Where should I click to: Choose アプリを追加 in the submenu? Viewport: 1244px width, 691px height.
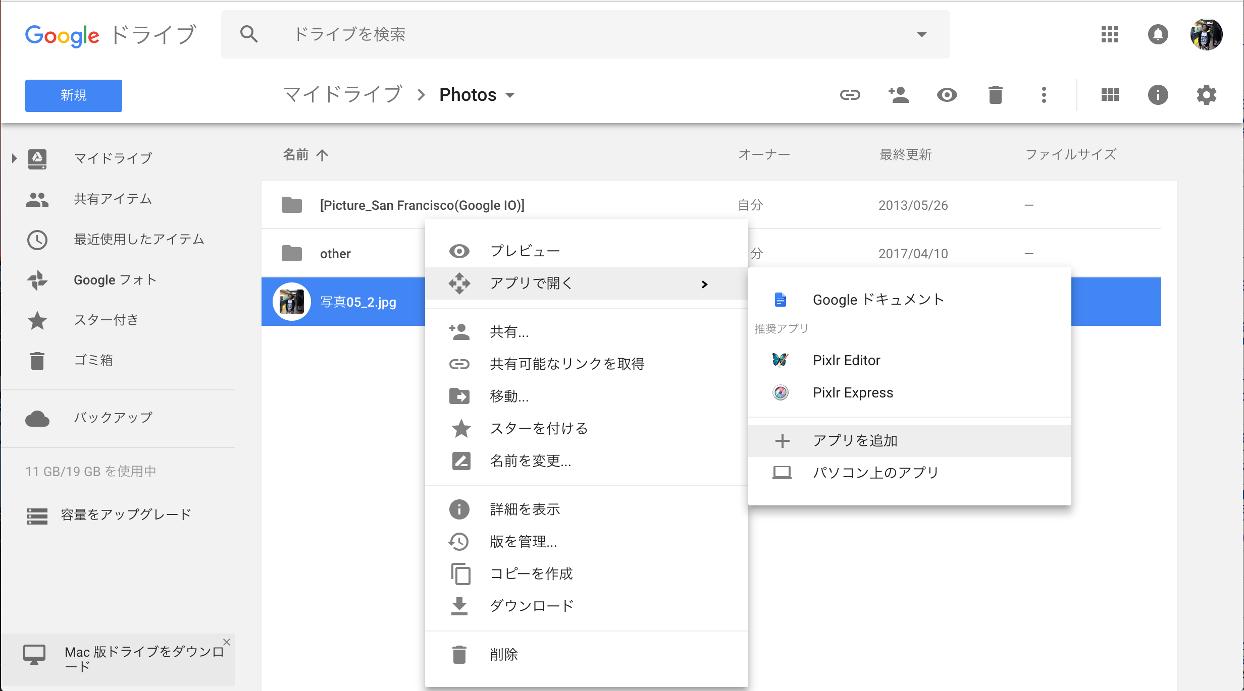pos(909,441)
